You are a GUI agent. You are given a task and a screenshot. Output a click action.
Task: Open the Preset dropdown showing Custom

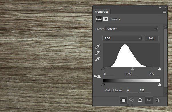(x=132, y=29)
